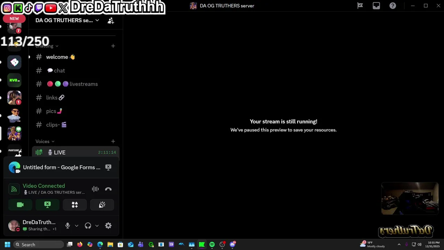The width and height of the screenshot is (444, 250).
Task: Toggle the screen share button
Action: click(48, 205)
